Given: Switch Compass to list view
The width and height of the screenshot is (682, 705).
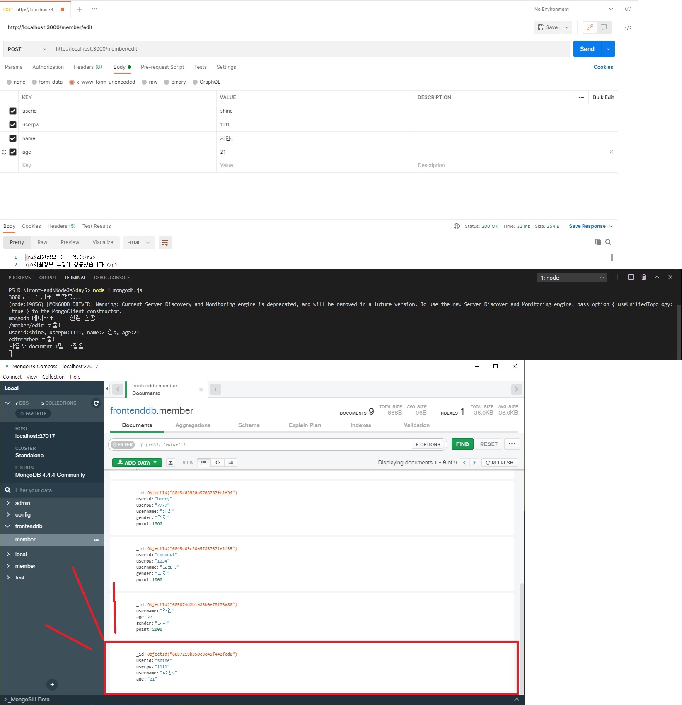Looking at the screenshot, I should click(x=204, y=463).
